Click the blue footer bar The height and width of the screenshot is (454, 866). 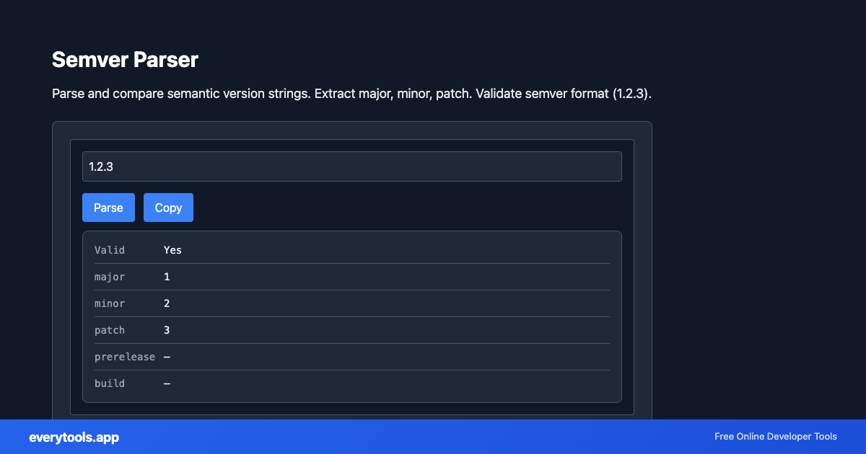coord(433,437)
